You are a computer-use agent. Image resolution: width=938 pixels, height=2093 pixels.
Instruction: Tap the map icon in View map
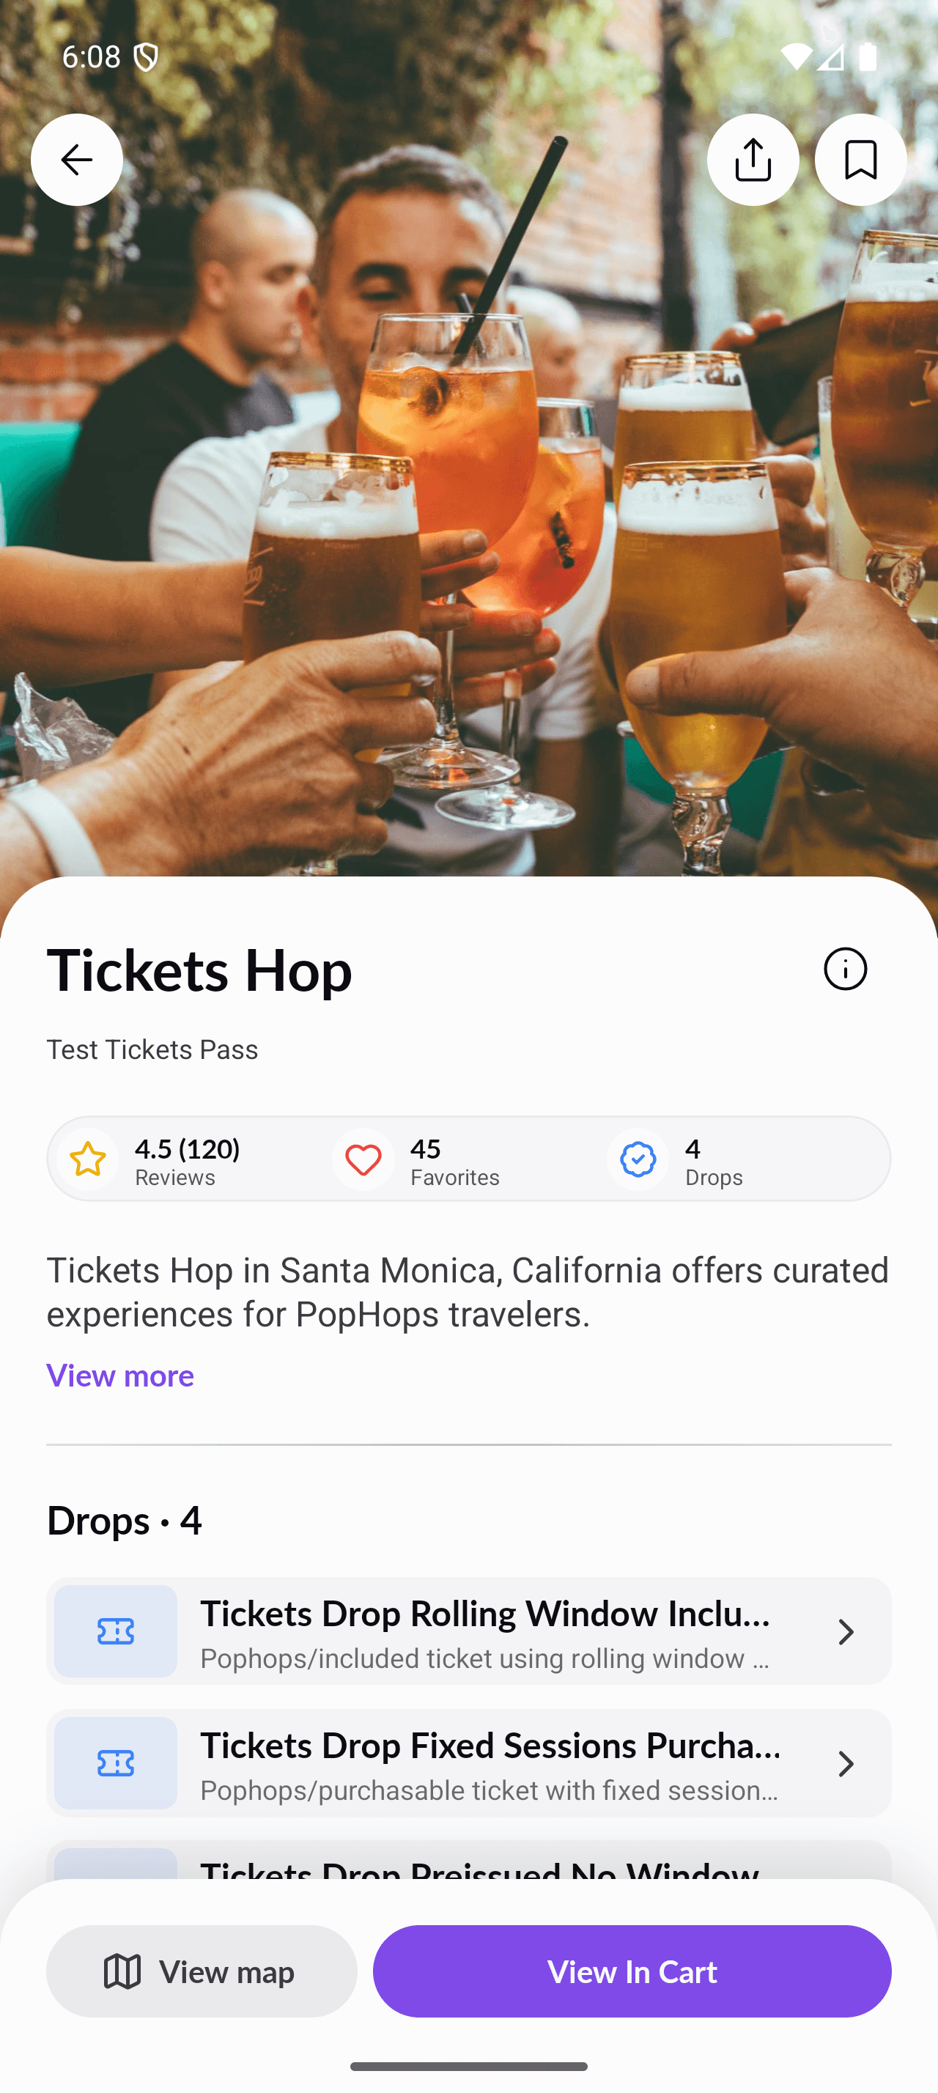click(121, 1971)
